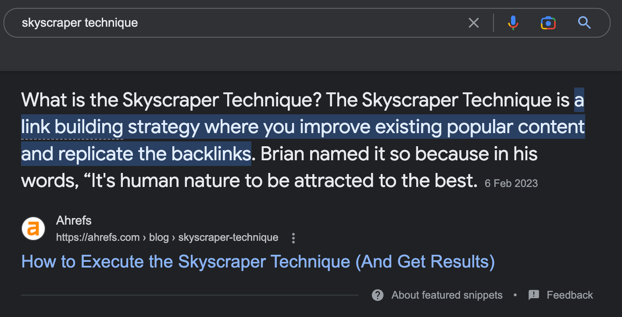Select the 'skyscraper-technique' breadcrumb segment

(x=228, y=237)
